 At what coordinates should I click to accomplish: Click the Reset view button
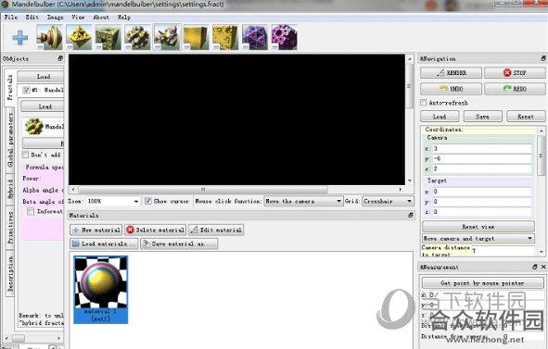(x=478, y=227)
